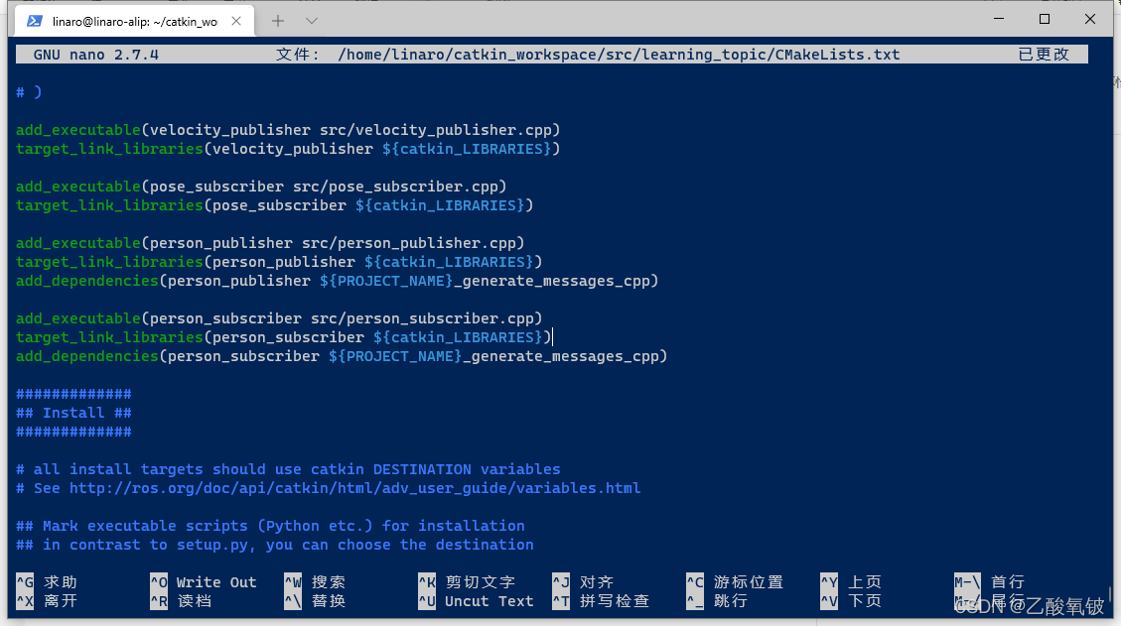Click the add_dependencies person_publisher line
1121x626 pixels.
coord(338,281)
